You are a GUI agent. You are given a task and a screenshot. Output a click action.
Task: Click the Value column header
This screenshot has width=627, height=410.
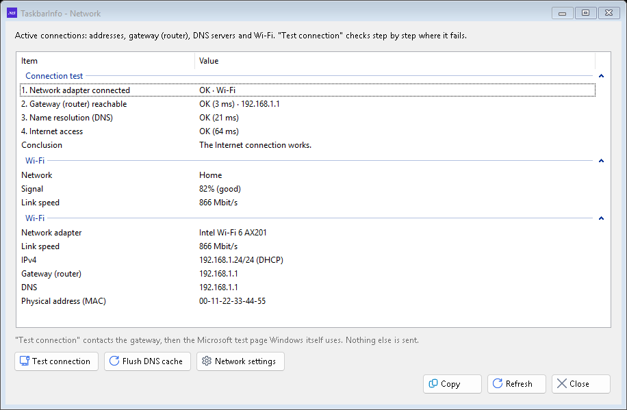pos(395,61)
